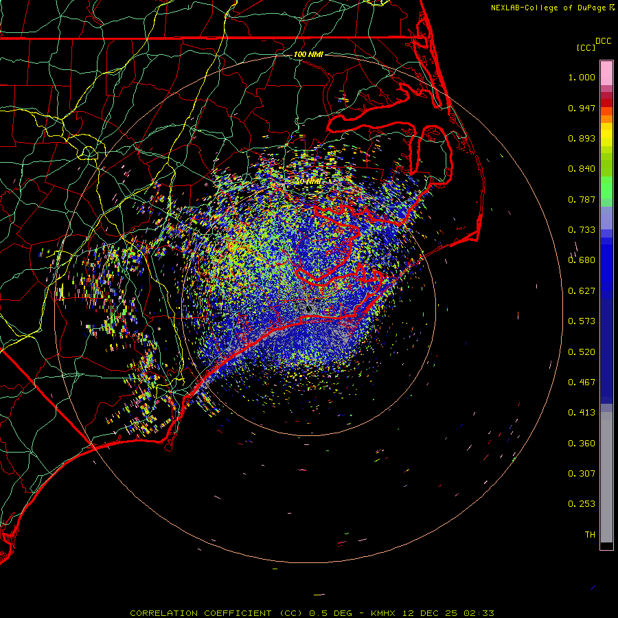Screen dimensions: 618x618
Task: Pick the lavender swatch near 0.733
Action: click(606, 218)
